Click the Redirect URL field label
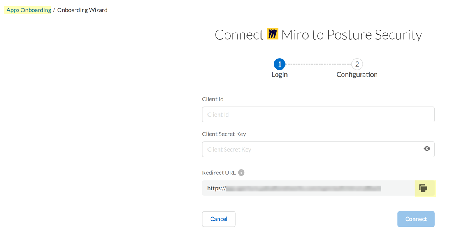The height and width of the screenshot is (246, 467). point(219,173)
